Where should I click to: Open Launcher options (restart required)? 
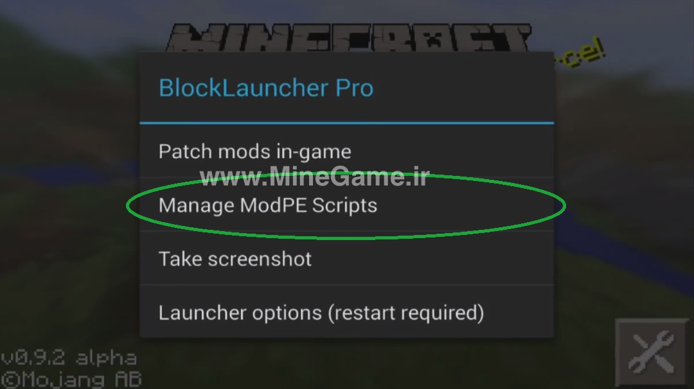coord(346,312)
